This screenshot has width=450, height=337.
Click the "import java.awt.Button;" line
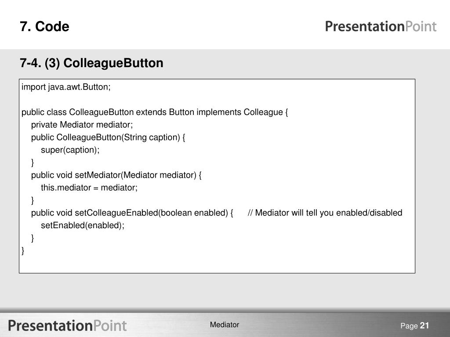pos(66,87)
